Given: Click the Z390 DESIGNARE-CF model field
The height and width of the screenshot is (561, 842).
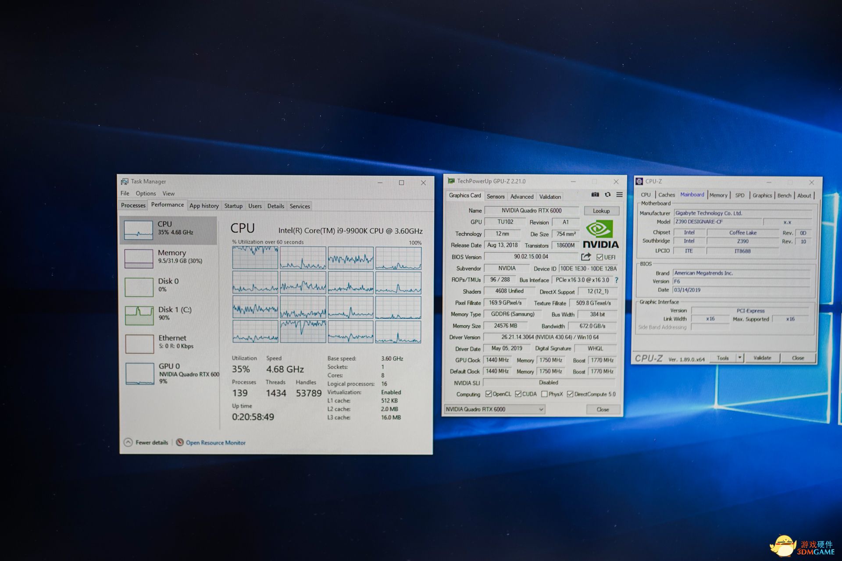Looking at the screenshot, I should click(x=717, y=222).
